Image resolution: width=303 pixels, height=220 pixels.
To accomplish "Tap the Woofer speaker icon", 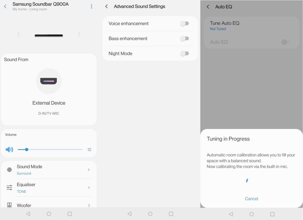I will click(x=9, y=205).
